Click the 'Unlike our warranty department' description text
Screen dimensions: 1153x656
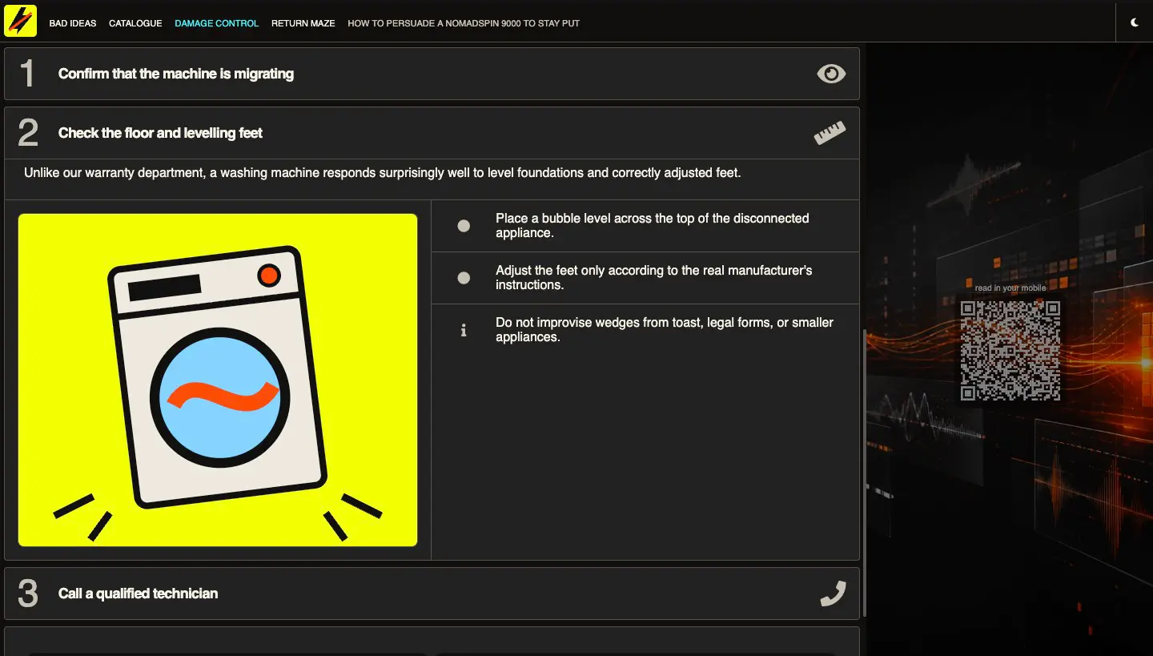tap(383, 172)
